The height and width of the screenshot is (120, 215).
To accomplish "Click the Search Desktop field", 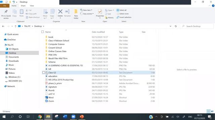I will click(x=197, y=26).
